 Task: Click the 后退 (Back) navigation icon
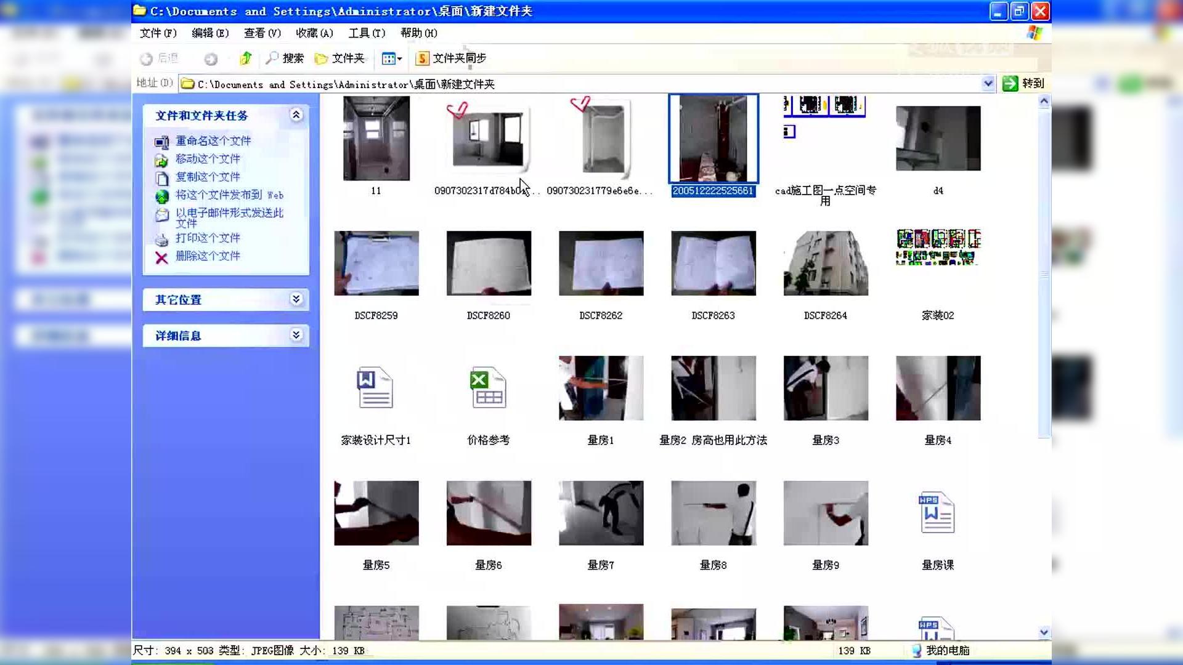point(147,58)
